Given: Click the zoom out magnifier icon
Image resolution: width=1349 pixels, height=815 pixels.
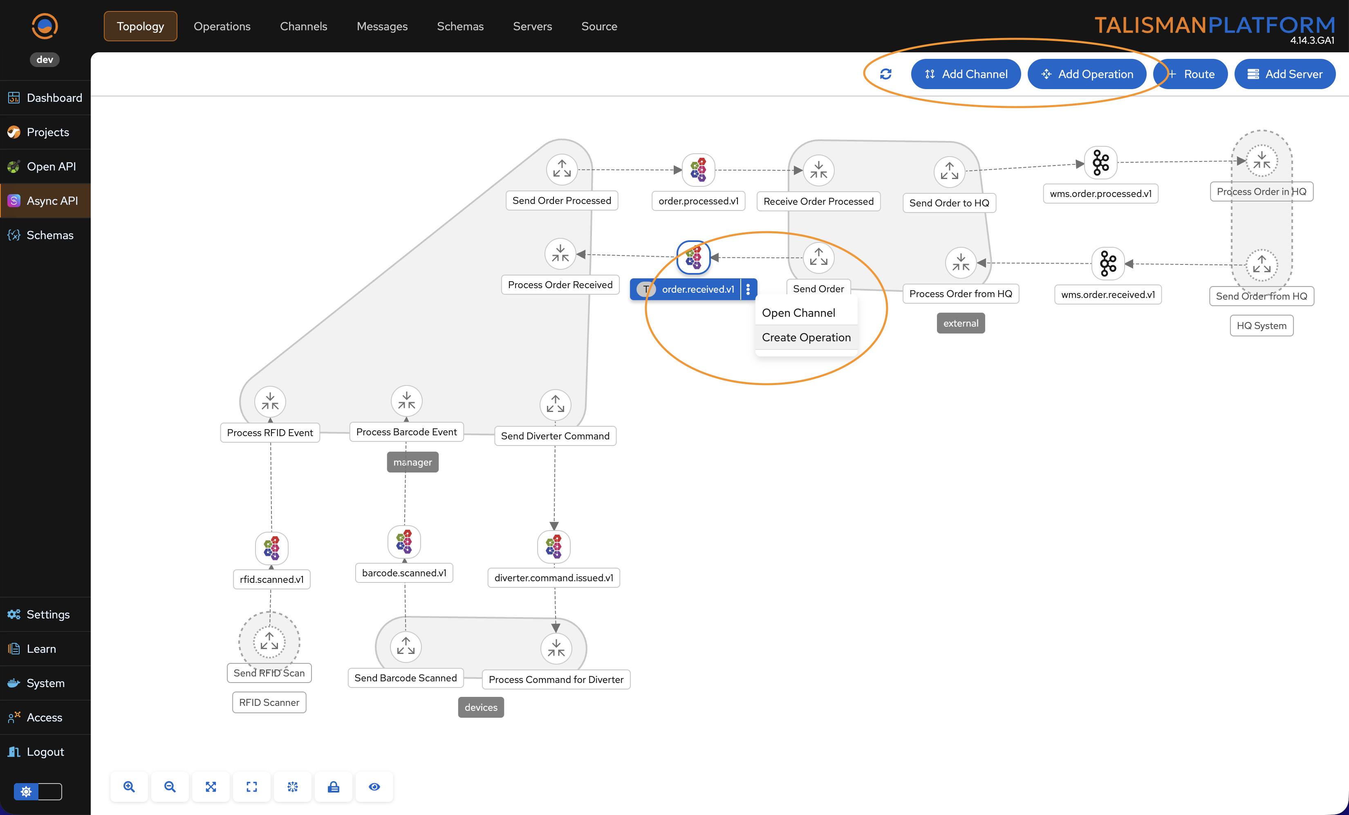Looking at the screenshot, I should [x=170, y=786].
